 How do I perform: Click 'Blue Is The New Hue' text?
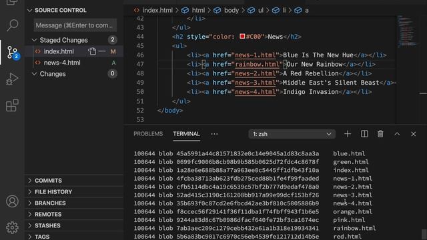(318, 55)
